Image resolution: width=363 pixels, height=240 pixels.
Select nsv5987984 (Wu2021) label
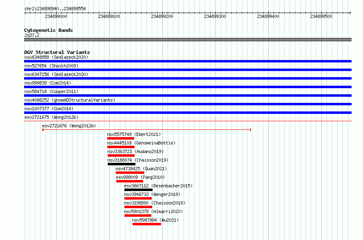click(155, 220)
